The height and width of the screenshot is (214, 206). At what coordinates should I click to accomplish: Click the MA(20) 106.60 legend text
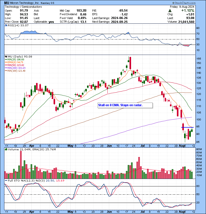(x=16, y=60)
